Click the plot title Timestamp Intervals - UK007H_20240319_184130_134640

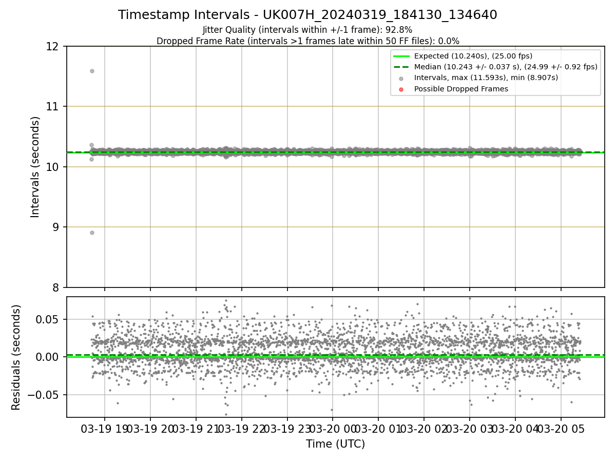pyautogui.click(x=307, y=15)
